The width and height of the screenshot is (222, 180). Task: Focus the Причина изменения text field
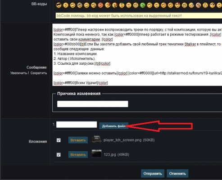[93, 104]
